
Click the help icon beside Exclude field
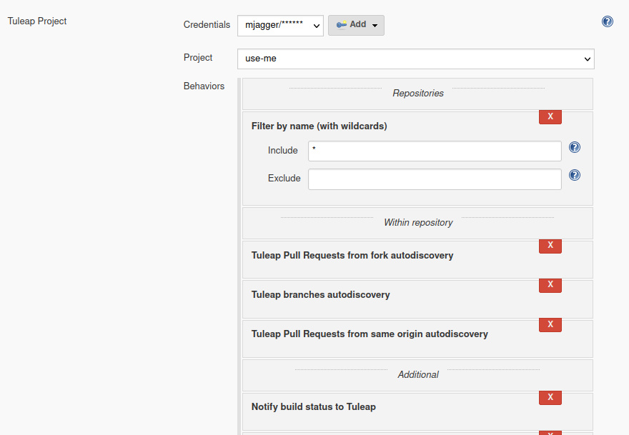point(575,175)
